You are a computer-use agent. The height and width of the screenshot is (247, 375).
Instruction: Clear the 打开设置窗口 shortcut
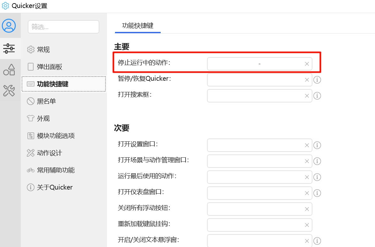coord(307,145)
